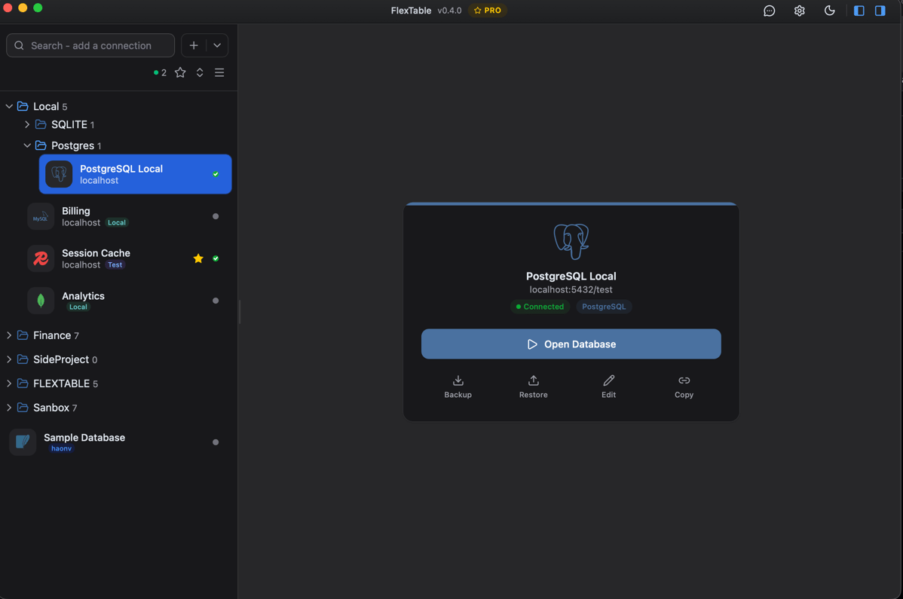Open settings gear in title bar

tap(799, 11)
